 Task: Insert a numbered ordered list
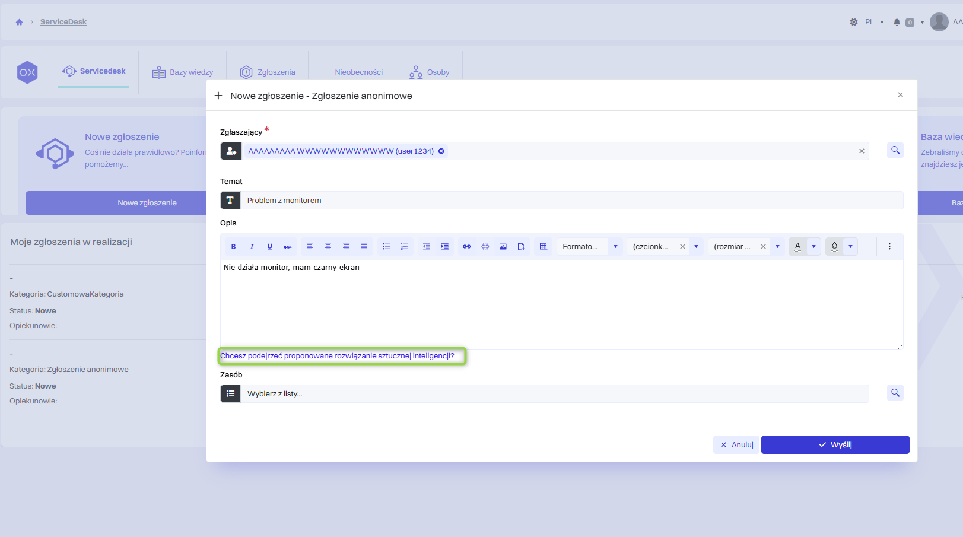pyautogui.click(x=405, y=247)
